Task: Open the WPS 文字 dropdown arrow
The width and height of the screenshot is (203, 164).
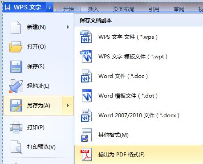Action: tap(49, 7)
